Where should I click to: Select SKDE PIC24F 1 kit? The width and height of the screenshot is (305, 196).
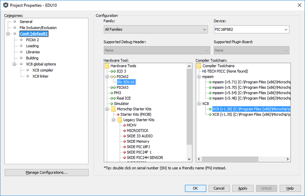point(139,152)
